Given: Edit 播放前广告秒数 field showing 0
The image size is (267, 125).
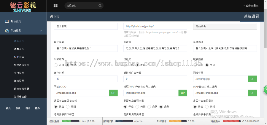Looking at the screenshot, I should pos(155,79).
